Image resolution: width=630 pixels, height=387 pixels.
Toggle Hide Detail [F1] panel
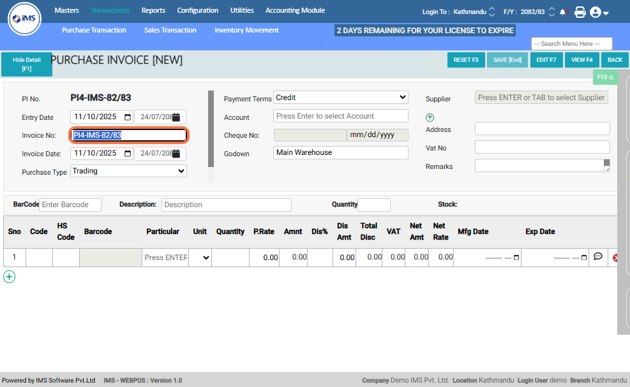pyautogui.click(x=27, y=64)
